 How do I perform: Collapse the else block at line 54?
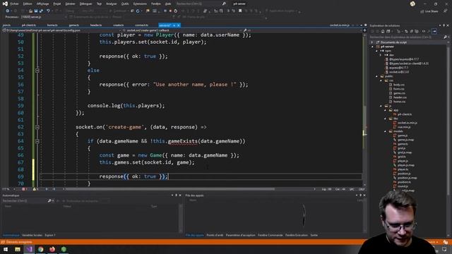tap(37, 71)
